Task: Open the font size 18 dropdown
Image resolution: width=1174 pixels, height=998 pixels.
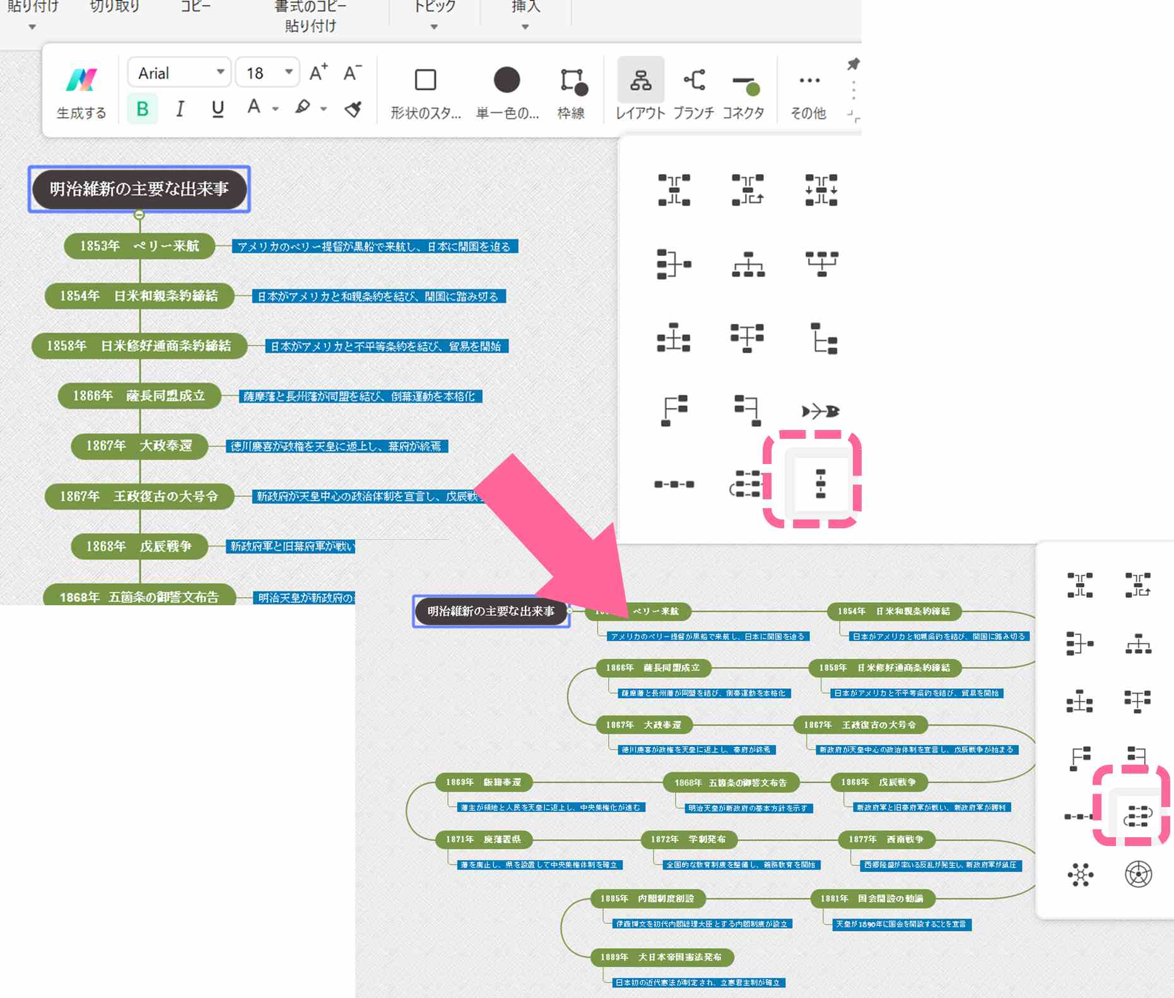Action: click(267, 73)
